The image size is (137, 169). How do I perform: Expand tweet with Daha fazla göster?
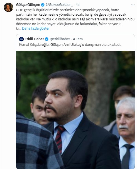(36, 28)
